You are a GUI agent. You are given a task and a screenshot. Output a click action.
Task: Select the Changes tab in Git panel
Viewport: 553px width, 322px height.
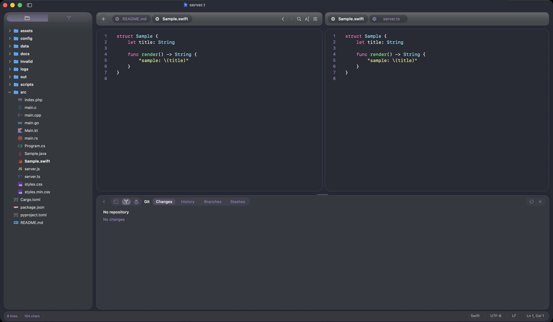[164, 202]
